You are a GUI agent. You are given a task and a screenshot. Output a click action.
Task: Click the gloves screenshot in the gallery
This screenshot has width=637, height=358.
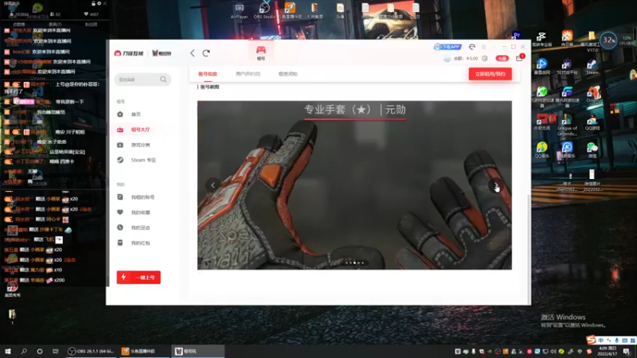tap(354, 185)
